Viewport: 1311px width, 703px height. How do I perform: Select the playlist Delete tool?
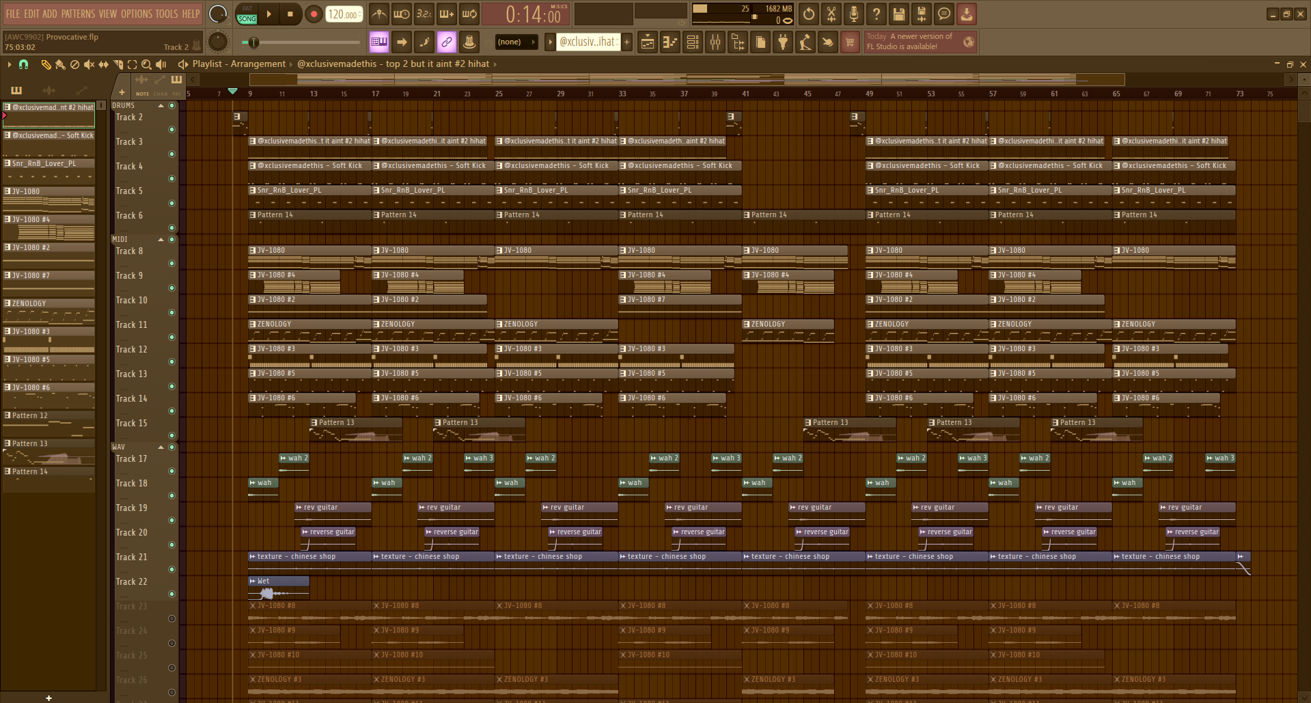click(74, 64)
